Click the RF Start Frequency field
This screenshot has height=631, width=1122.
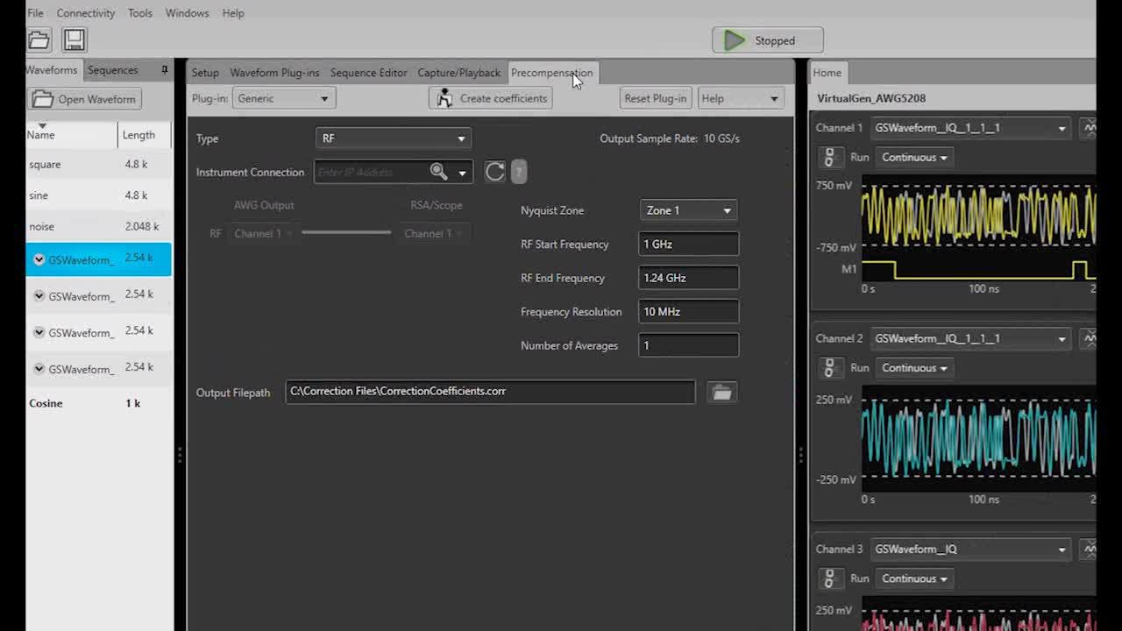pos(688,245)
